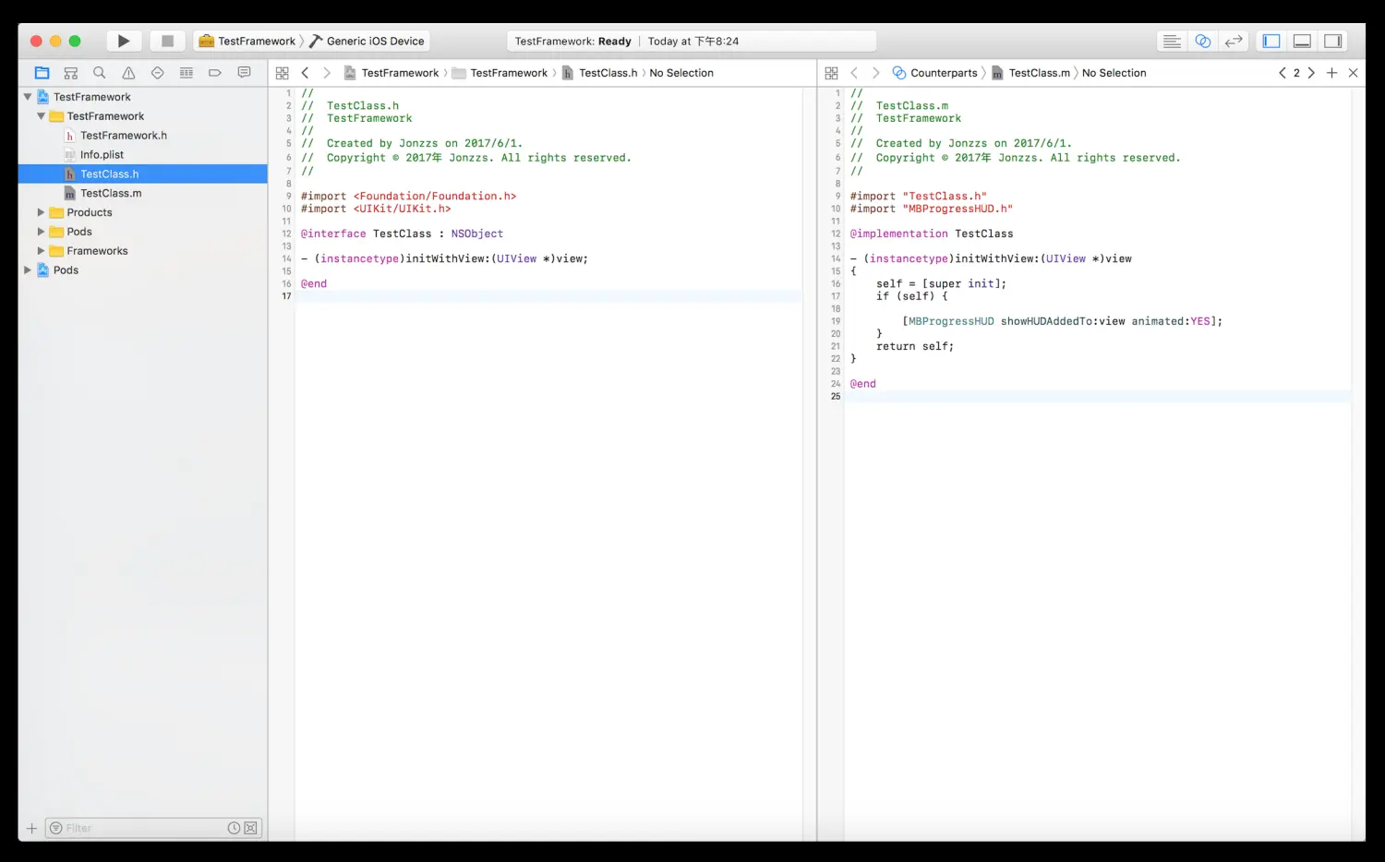The image size is (1385, 862).
Task: Select TestClass.m in the navigator
Action: 111,193
